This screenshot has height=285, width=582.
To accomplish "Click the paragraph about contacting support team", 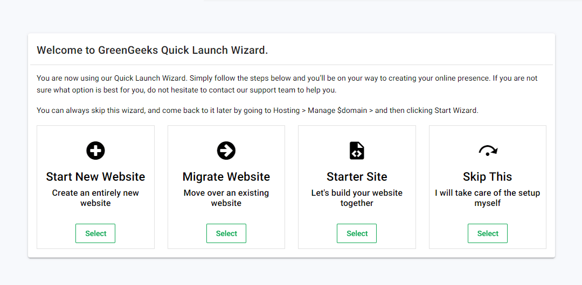I will point(287,84).
